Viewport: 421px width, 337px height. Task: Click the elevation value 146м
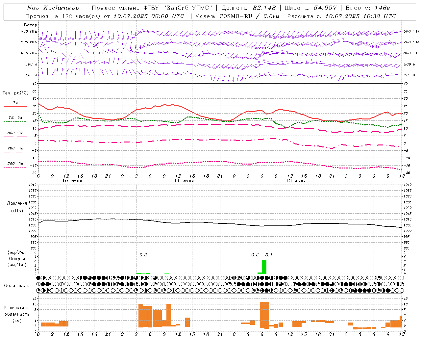click(383, 8)
